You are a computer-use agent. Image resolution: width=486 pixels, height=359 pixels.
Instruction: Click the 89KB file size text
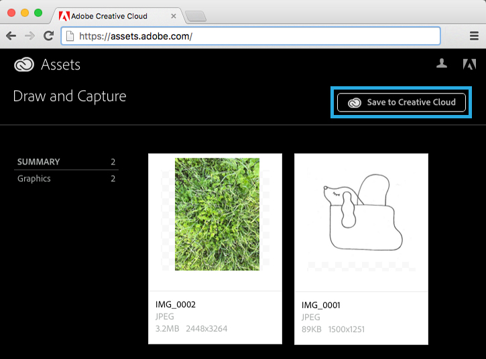tap(312, 330)
